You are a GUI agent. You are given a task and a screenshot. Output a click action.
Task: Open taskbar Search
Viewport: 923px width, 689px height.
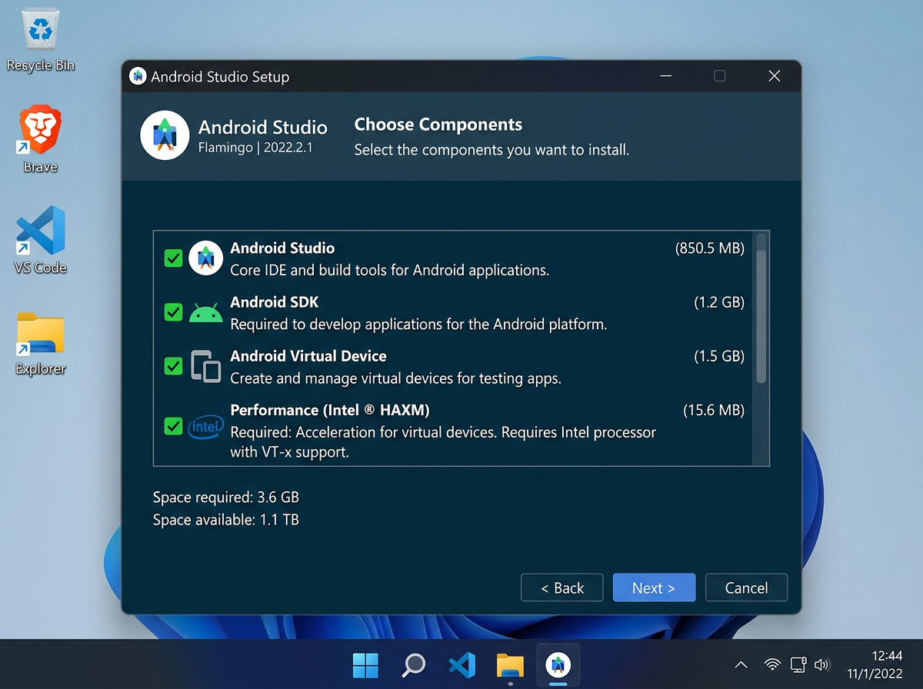(x=414, y=665)
